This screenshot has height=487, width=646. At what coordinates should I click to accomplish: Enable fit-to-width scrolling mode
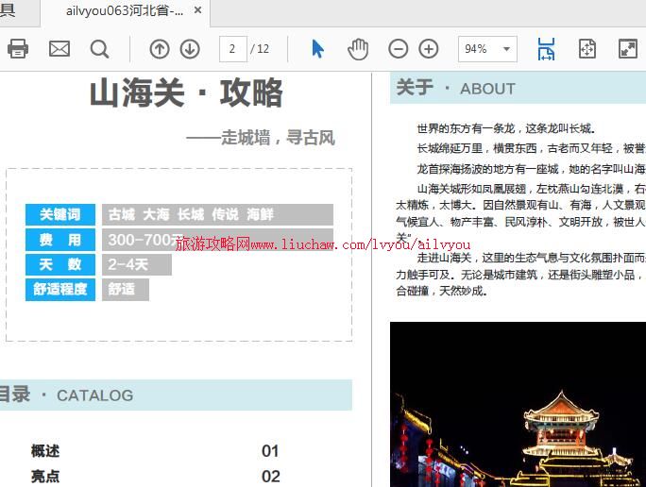click(x=546, y=49)
